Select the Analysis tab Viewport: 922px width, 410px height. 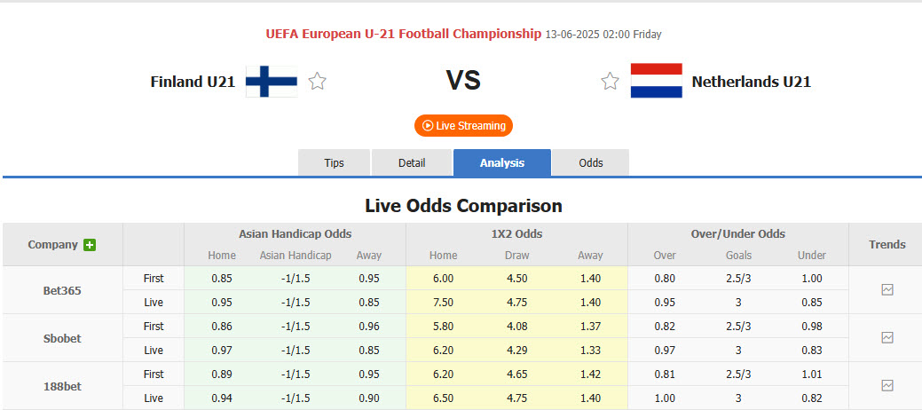point(501,162)
